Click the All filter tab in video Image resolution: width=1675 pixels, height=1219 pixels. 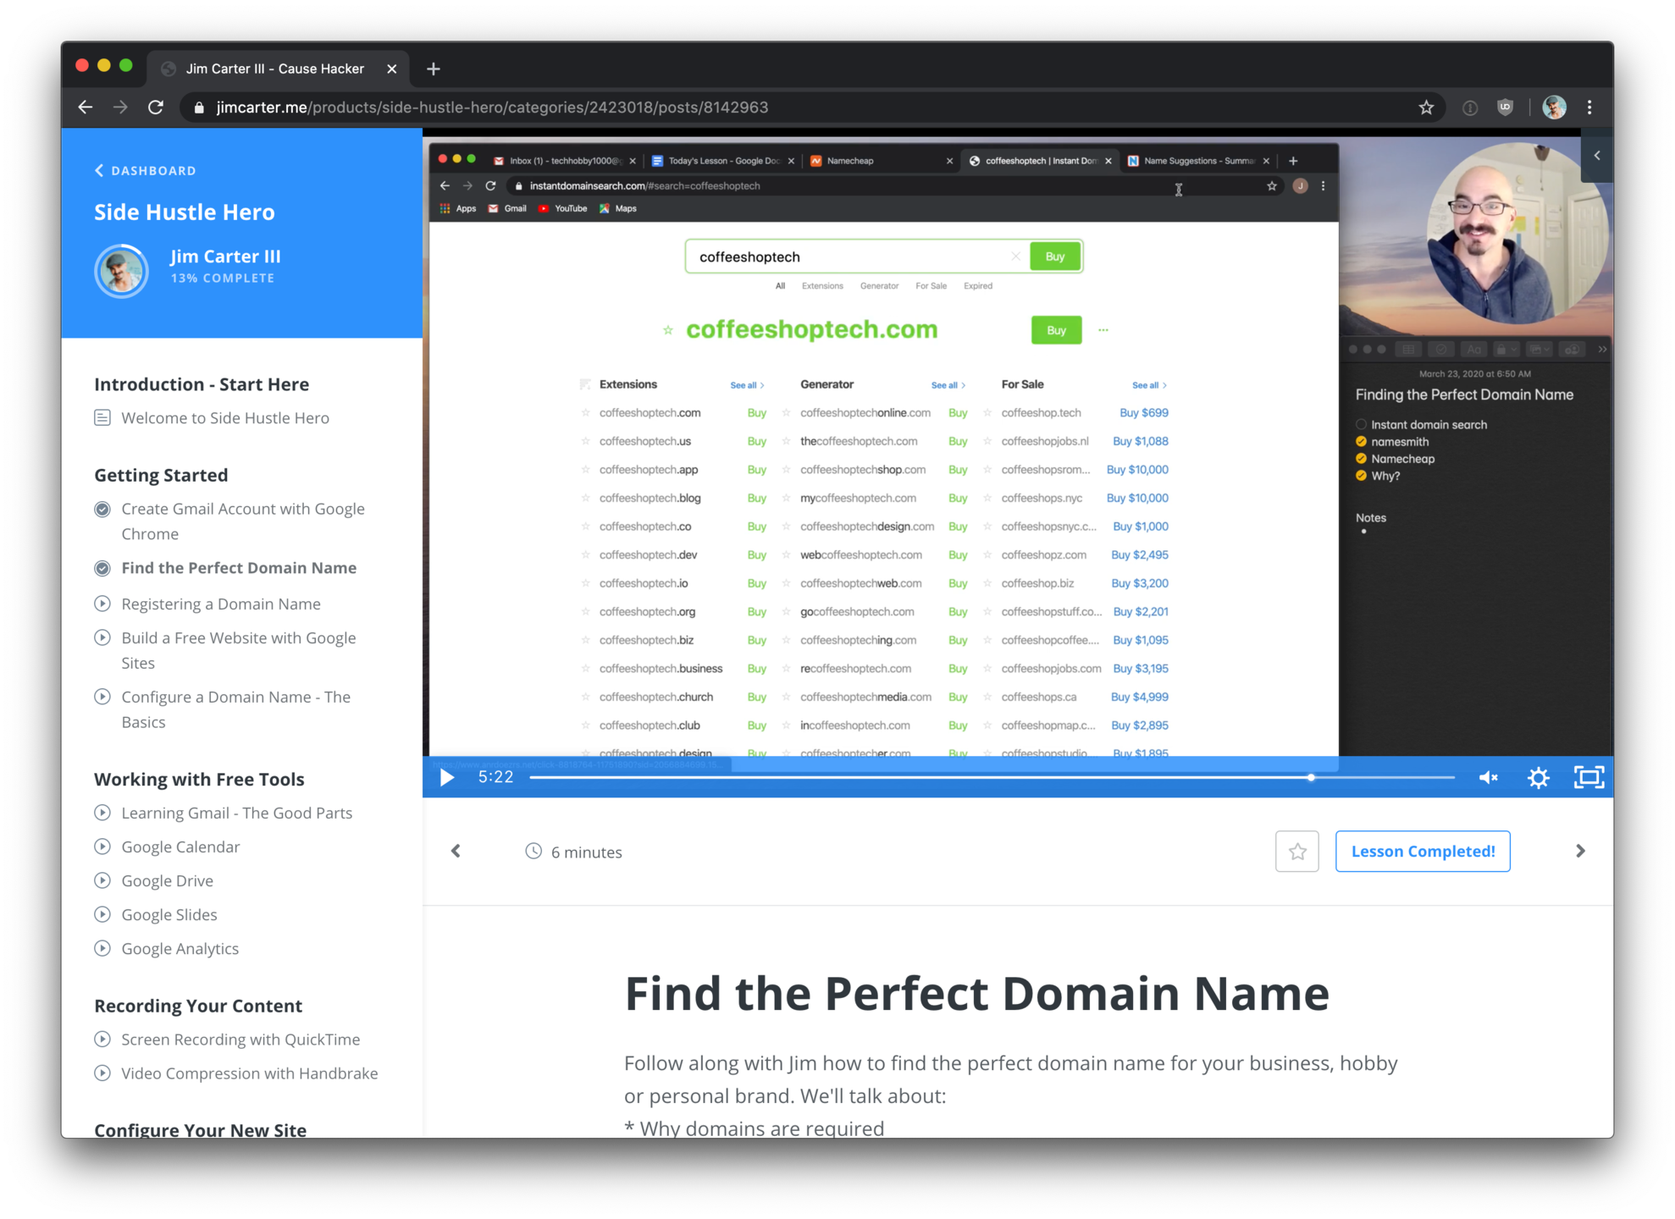[x=780, y=286]
